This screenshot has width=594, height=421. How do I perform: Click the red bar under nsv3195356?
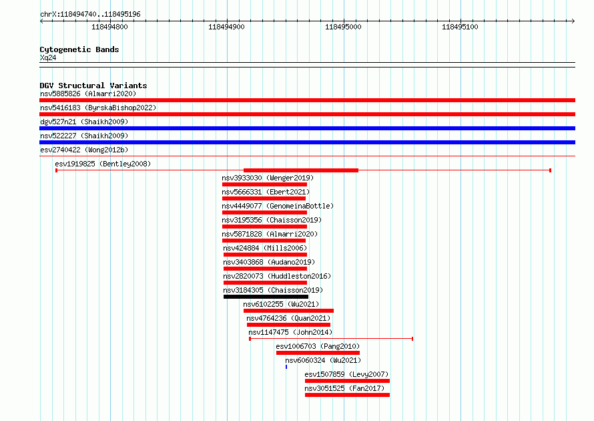pos(264,227)
